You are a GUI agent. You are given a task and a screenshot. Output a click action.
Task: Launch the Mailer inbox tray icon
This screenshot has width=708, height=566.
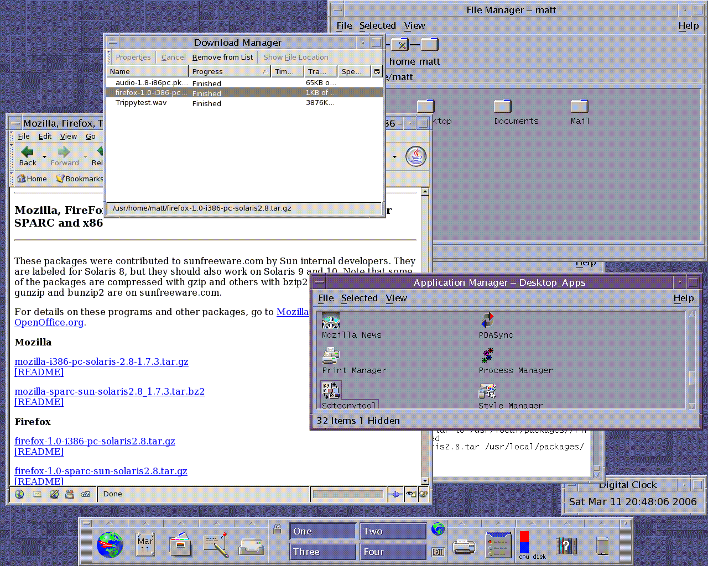252,546
